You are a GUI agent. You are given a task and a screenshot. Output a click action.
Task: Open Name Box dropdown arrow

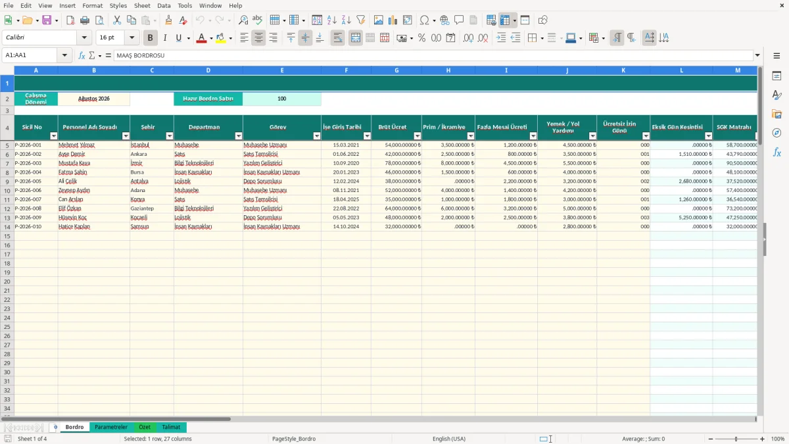64,55
